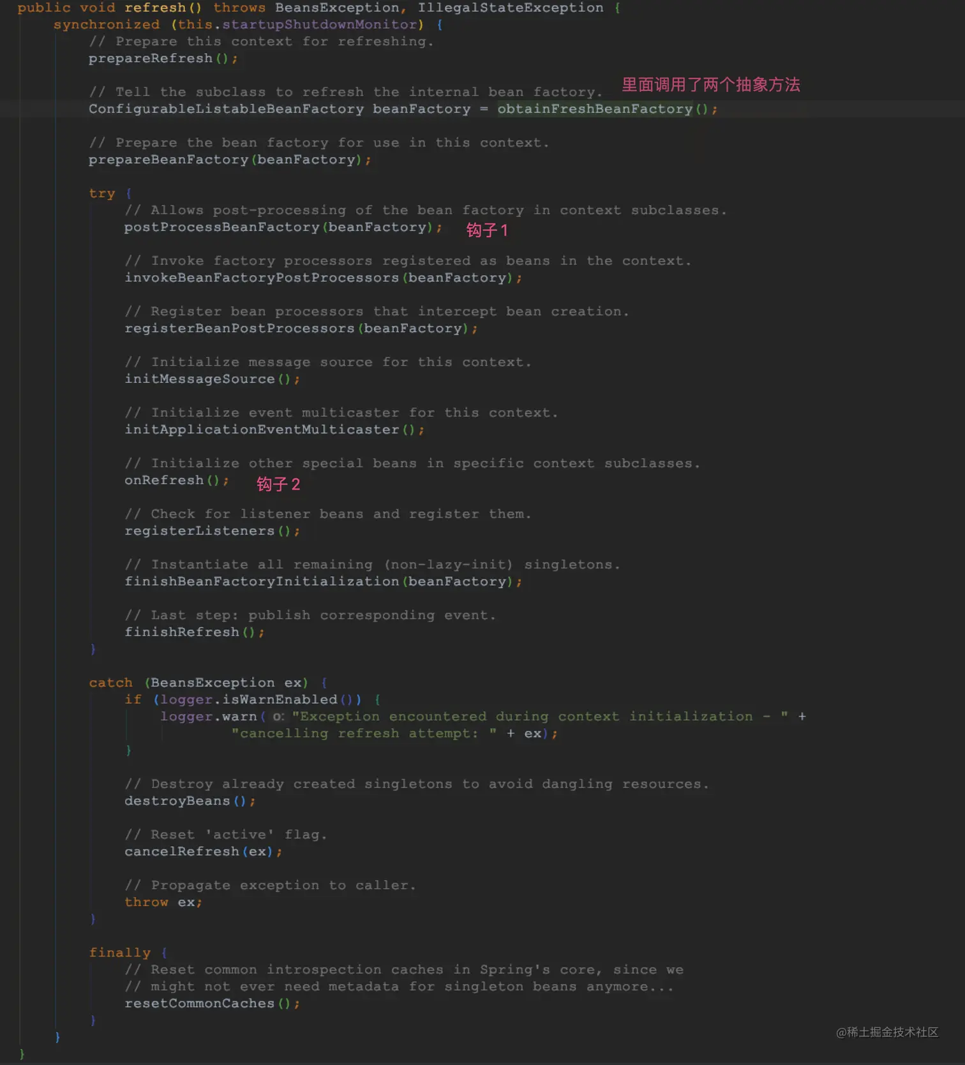Click the resetCommonCaches() call

point(212,1003)
